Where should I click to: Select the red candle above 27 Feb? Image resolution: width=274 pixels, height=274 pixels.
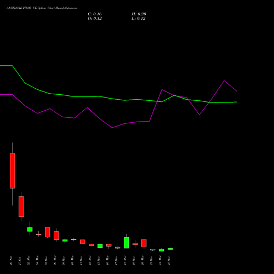pos(21,207)
